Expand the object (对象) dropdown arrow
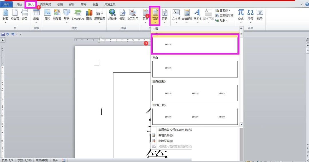Viewport: 309px width, 162px height. point(227,21)
